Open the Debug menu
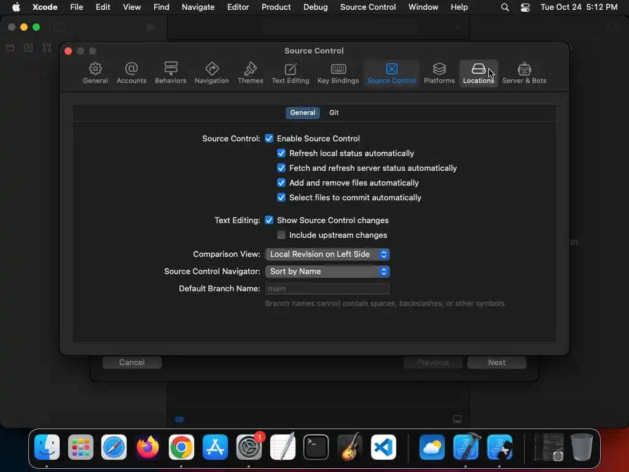Image resolution: width=629 pixels, height=472 pixels. pos(315,7)
